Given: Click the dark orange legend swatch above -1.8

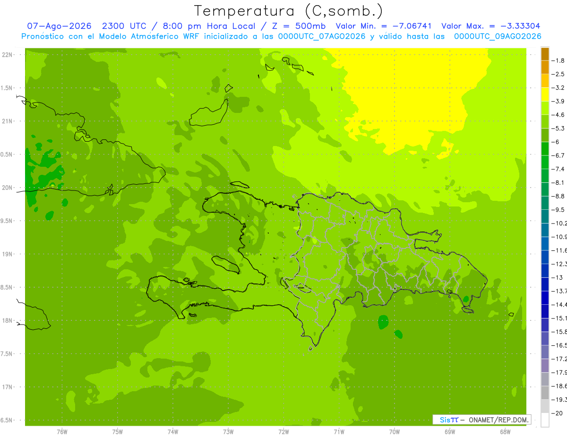Looking at the screenshot, I should click(x=545, y=54).
